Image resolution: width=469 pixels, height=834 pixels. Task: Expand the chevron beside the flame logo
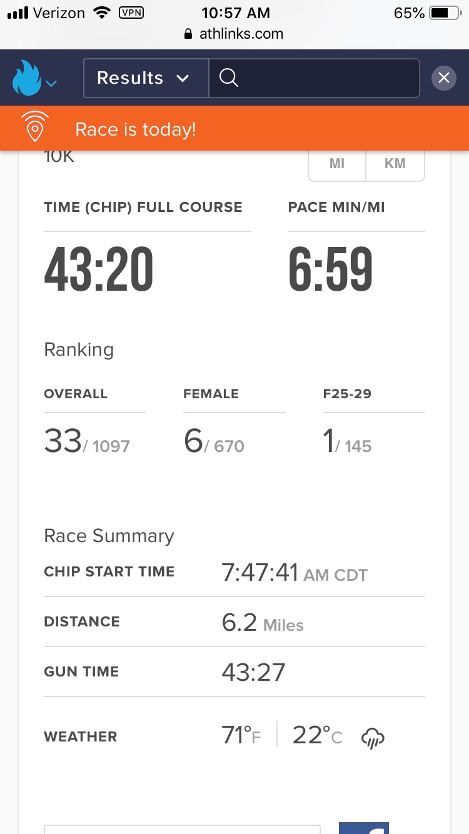click(x=52, y=83)
